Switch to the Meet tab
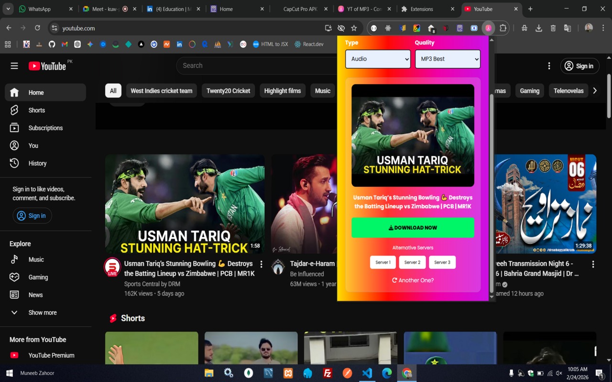 109,9
